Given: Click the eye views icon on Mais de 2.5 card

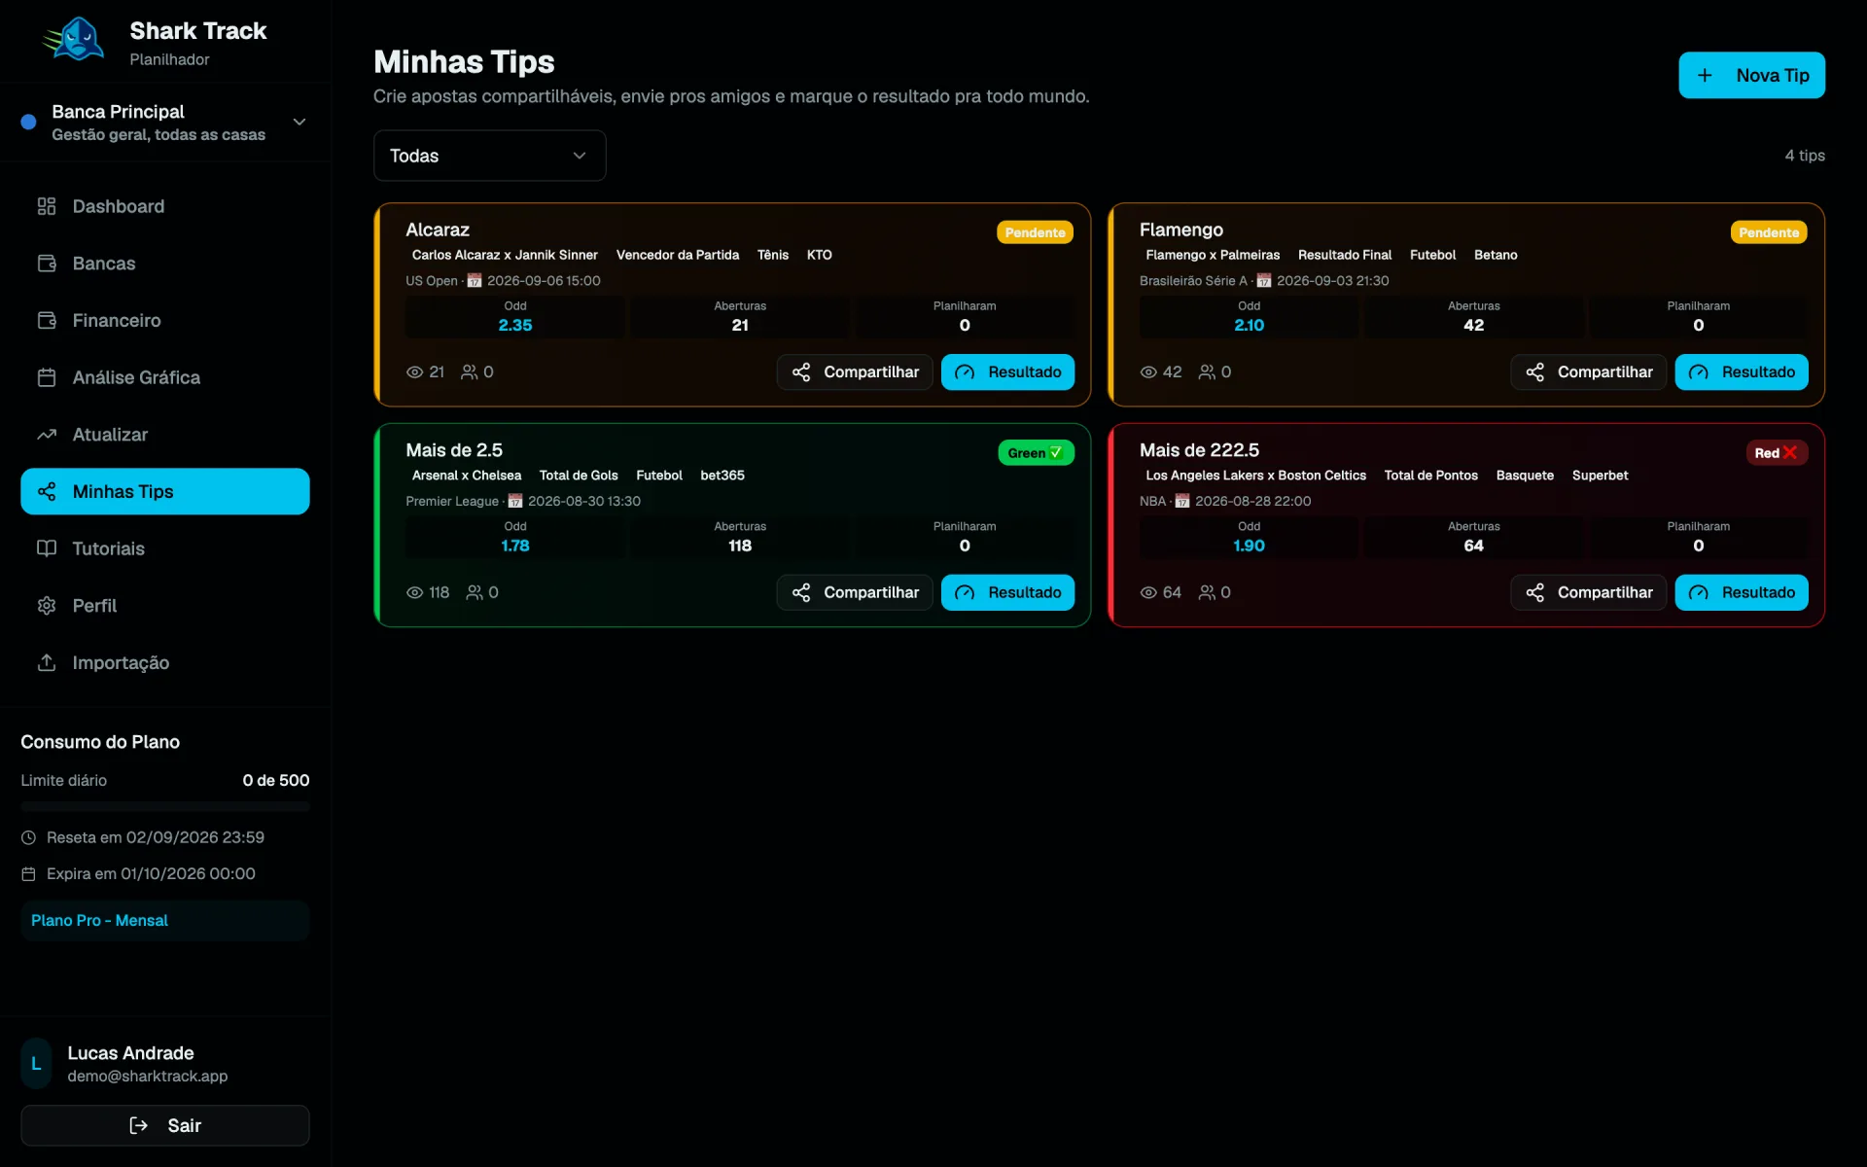Looking at the screenshot, I should click(414, 592).
